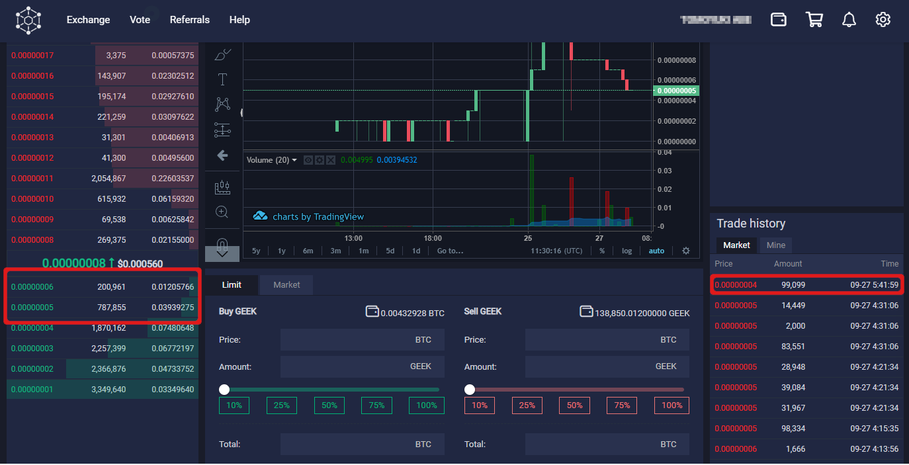Click the Buy GEEK Price input field
The width and height of the screenshot is (909, 465).
tap(363, 340)
